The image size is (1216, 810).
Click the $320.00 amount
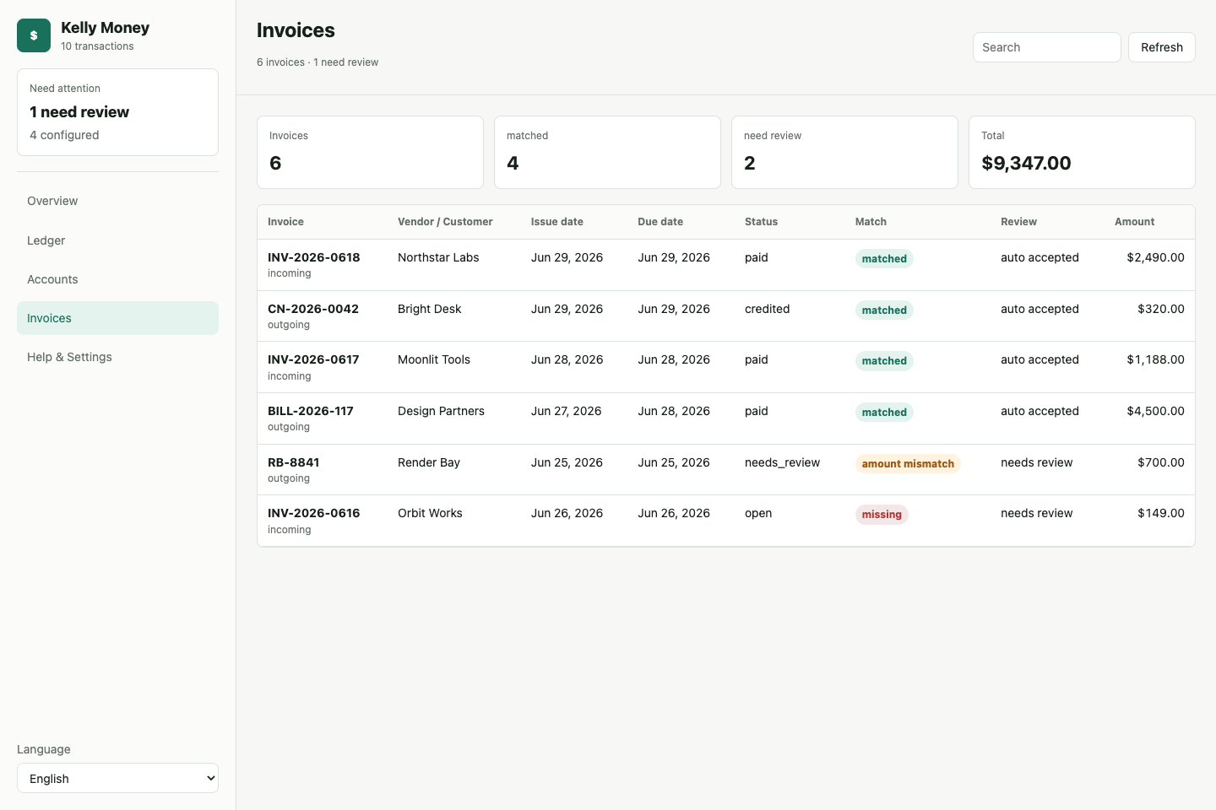(1160, 309)
